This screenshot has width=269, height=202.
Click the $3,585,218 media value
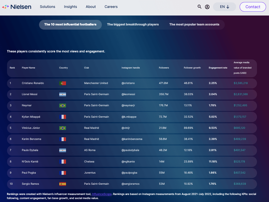(x=241, y=83)
